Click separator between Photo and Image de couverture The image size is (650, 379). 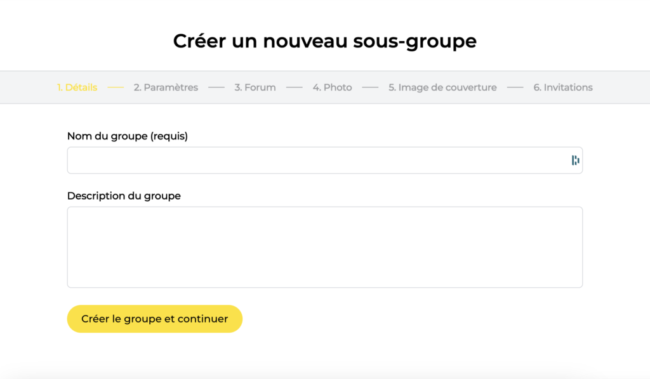click(370, 87)
